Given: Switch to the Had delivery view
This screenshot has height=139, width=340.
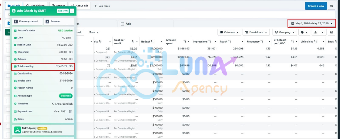Looking at the screenshot, I should (x=36, y=6).
